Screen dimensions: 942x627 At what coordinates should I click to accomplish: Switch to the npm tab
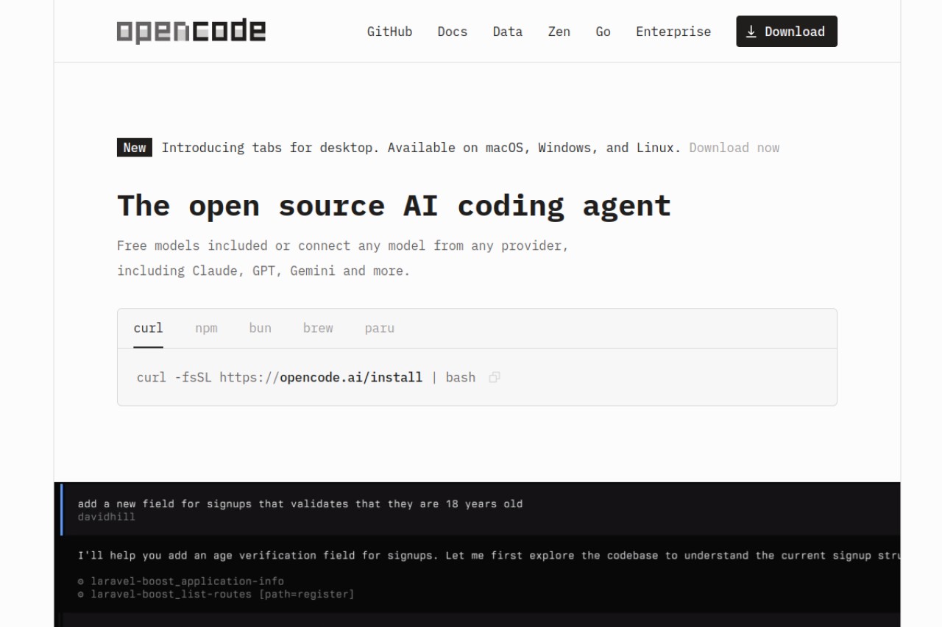(x=206, y=328)
